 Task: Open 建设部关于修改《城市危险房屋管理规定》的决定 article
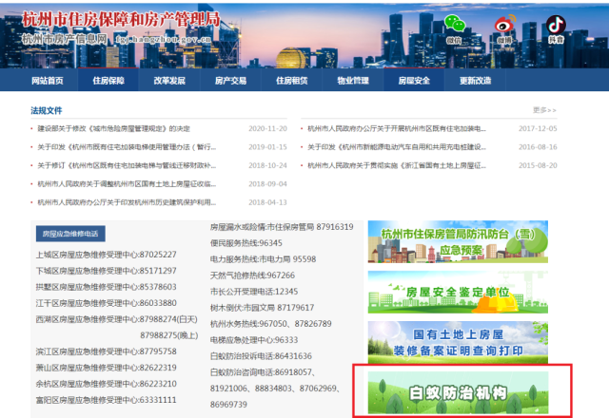114,128
